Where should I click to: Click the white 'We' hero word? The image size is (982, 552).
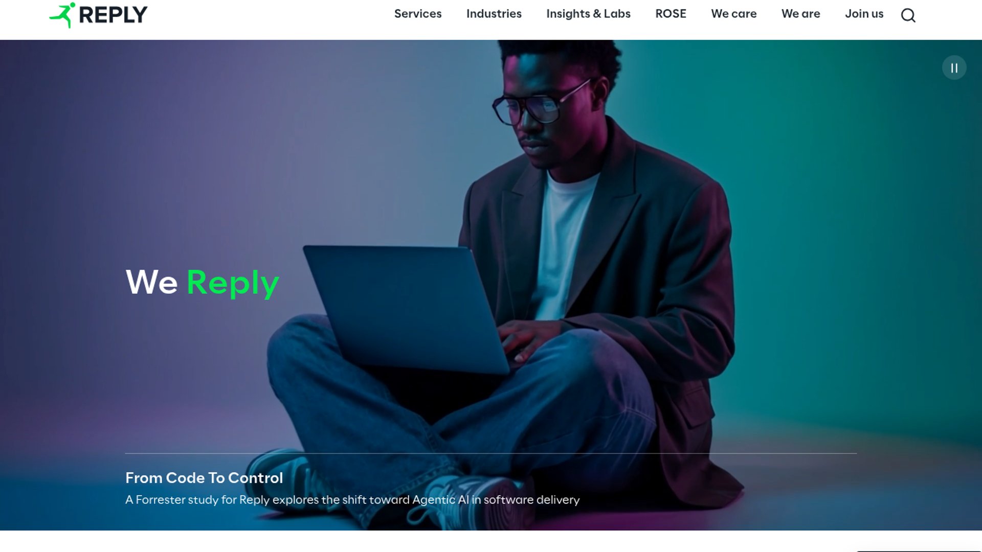tap(152, 282)
